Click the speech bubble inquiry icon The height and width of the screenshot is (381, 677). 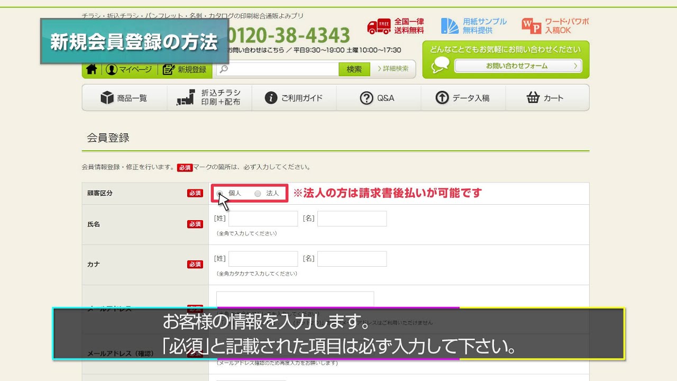point(441,65)
